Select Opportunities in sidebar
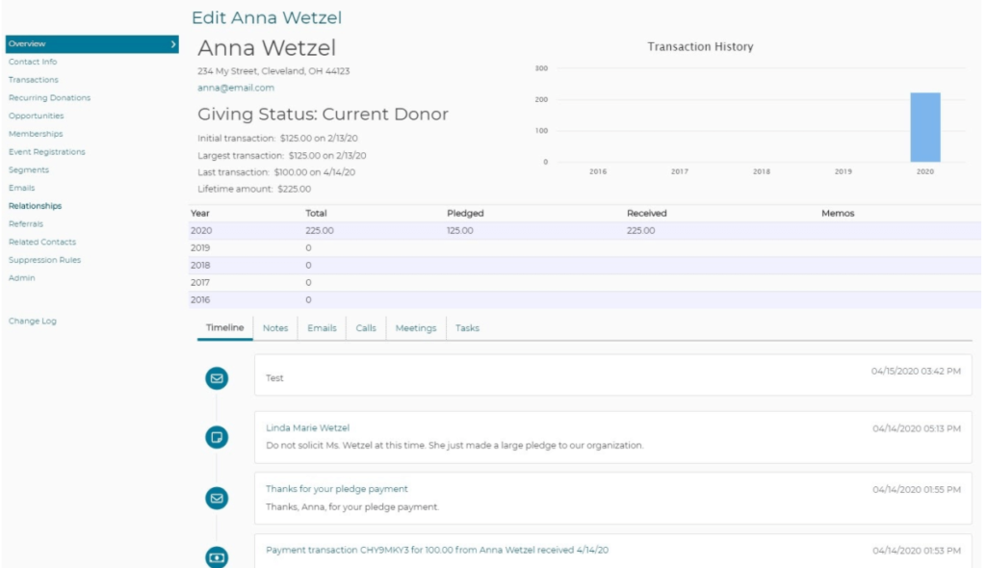 click(x=36, y=116)
